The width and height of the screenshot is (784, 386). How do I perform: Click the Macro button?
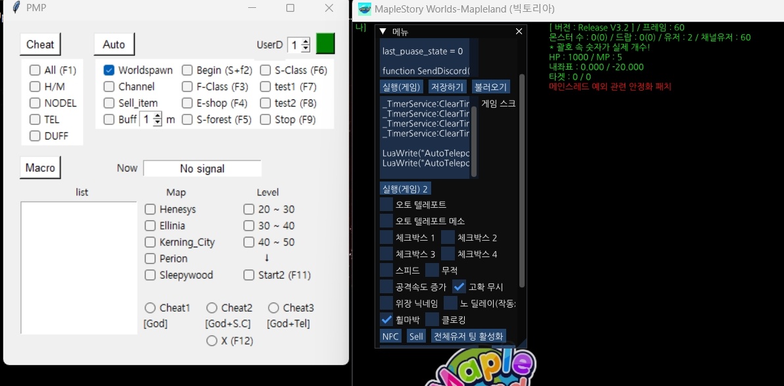coord(40,168)
